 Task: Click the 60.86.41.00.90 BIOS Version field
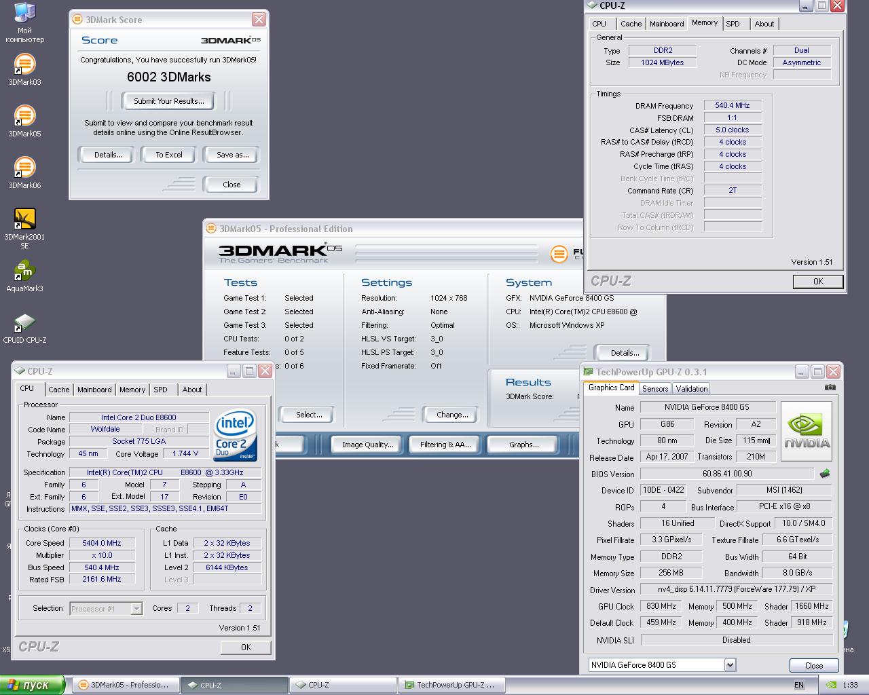tap(727, 474)
